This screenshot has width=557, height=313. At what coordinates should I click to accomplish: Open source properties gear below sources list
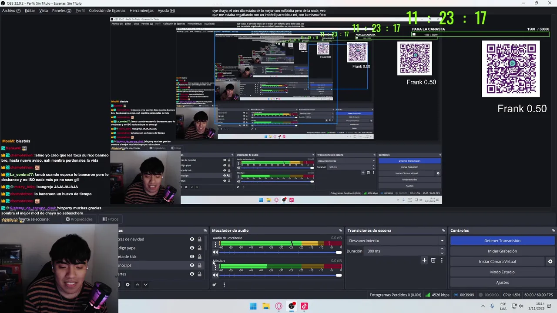point(128,285)
